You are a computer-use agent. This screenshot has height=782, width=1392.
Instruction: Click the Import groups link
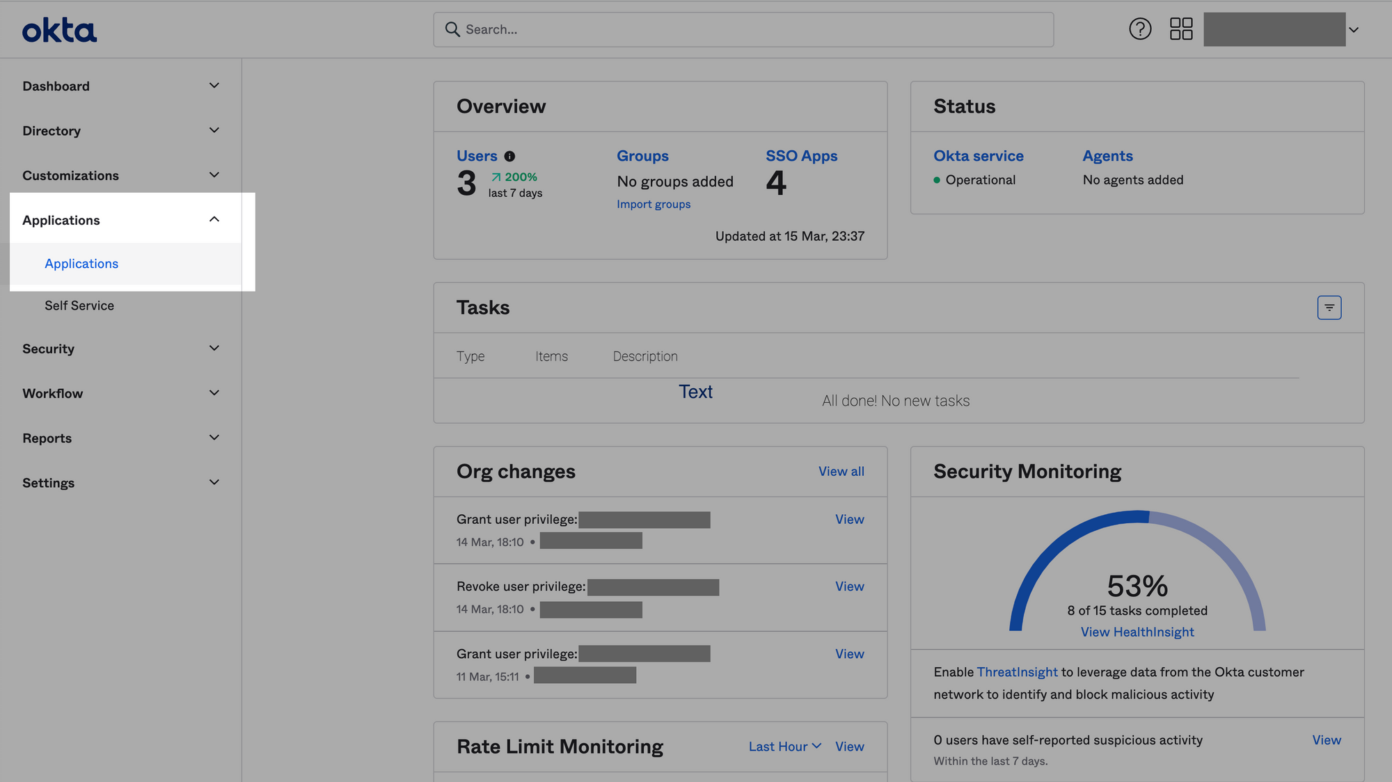pos(654,204)
